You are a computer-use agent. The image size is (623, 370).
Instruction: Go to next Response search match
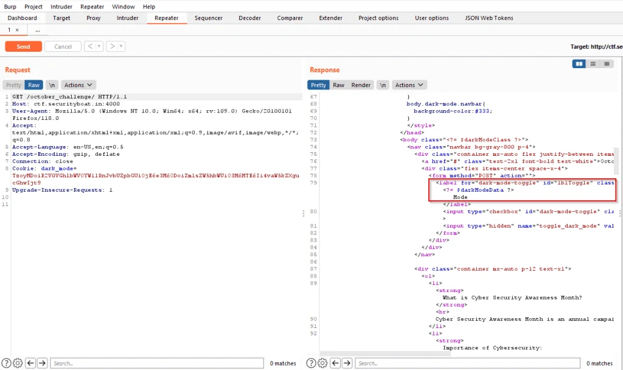coord(347,363)
